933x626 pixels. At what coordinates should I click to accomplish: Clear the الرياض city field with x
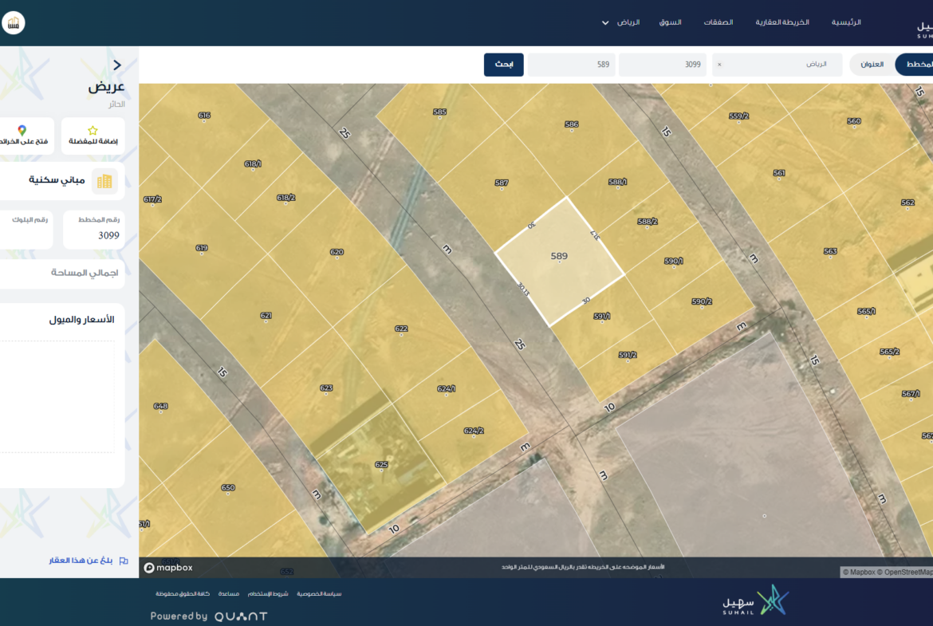[x=719, y=65]
